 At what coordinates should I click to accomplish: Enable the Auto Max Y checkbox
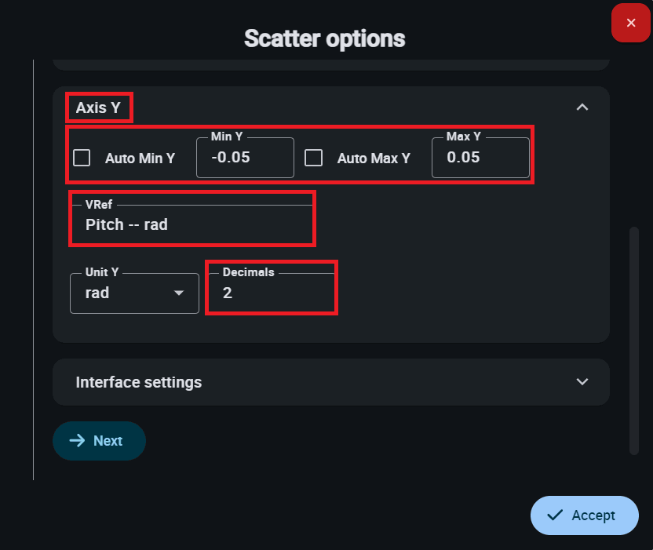(314, 158)
